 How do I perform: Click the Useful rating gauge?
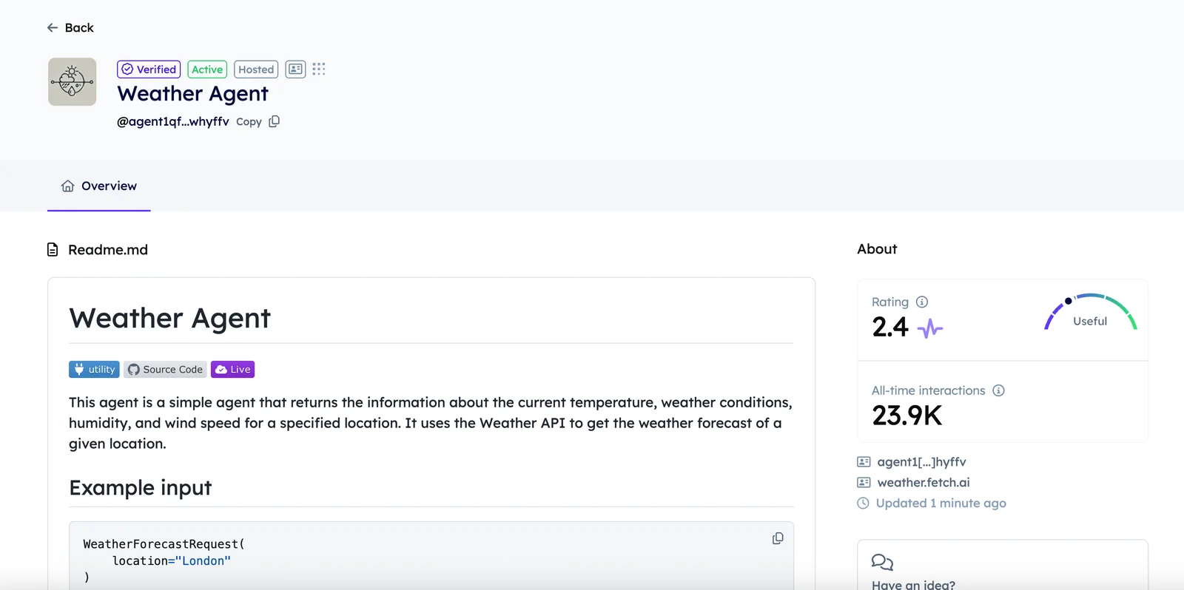[x=1090, y=314]
